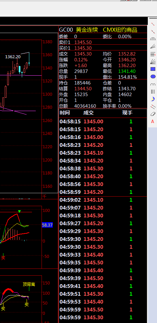
Task: Choose the Fibonacci arcs drawing tool
Action: point(153,39)
